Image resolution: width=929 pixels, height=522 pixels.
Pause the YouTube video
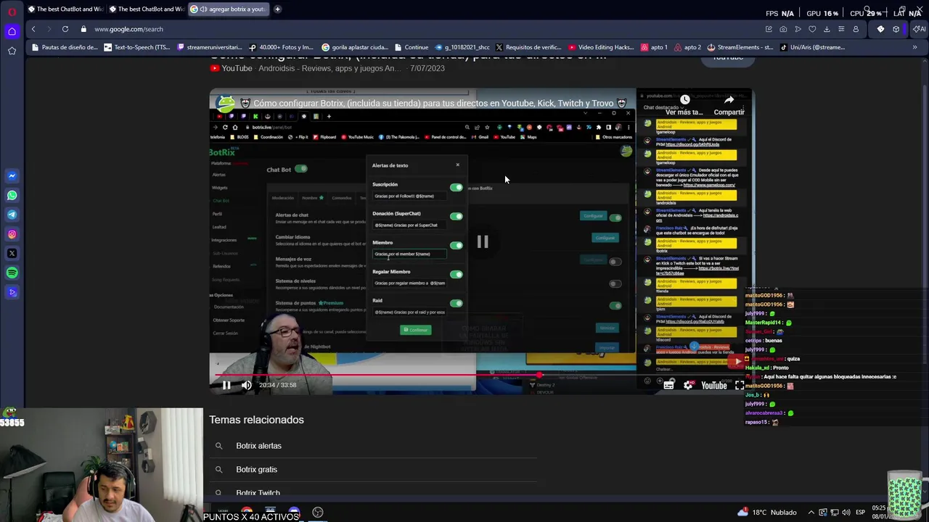click(x=226, y=385)
